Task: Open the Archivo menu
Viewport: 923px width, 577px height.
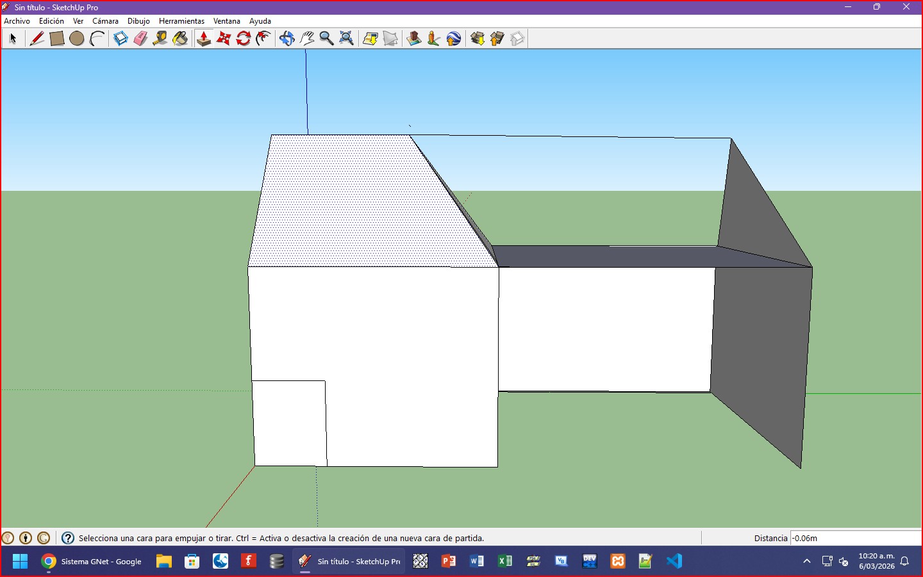Action: (x=17, y=21)
